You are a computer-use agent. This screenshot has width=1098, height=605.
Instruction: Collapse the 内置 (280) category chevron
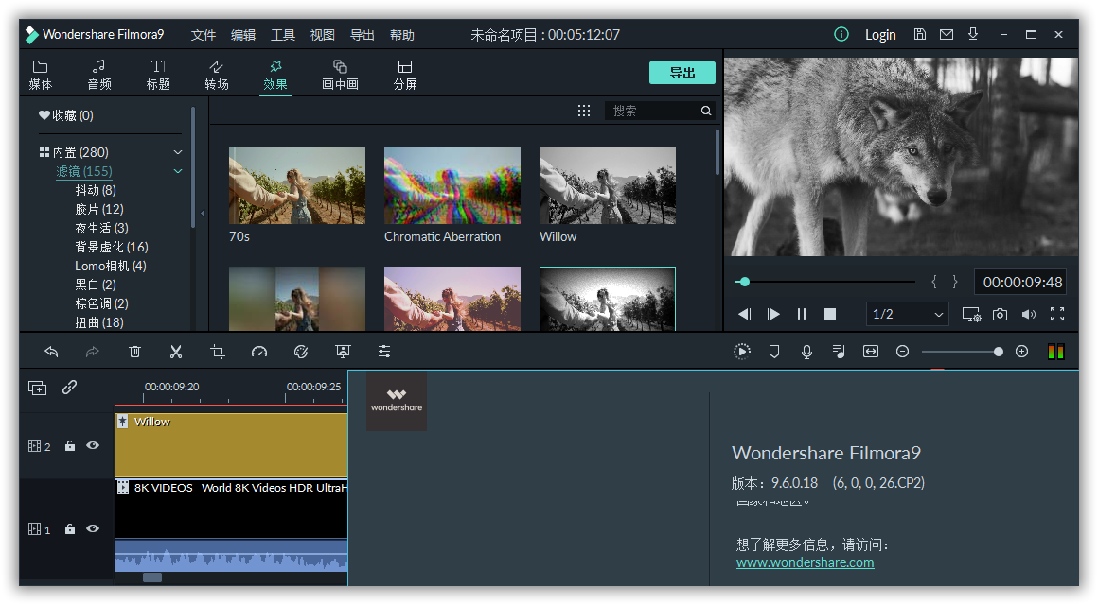pos(178,152)
